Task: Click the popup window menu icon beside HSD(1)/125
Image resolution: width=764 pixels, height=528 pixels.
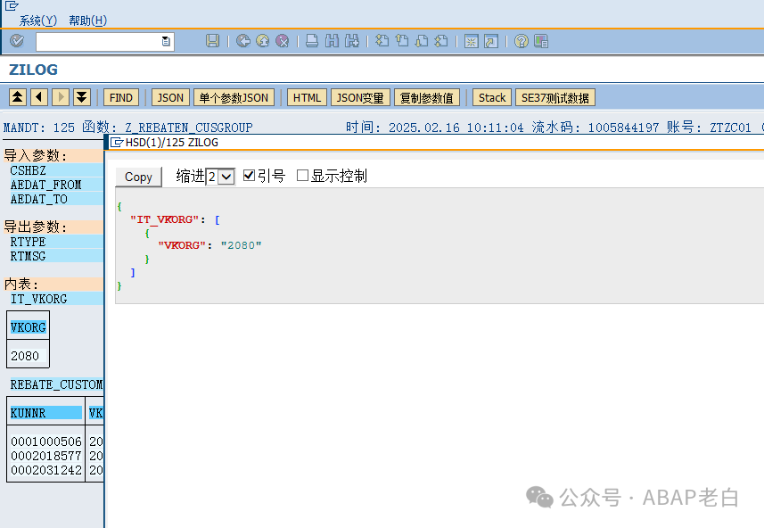Action: click(117, 143)
